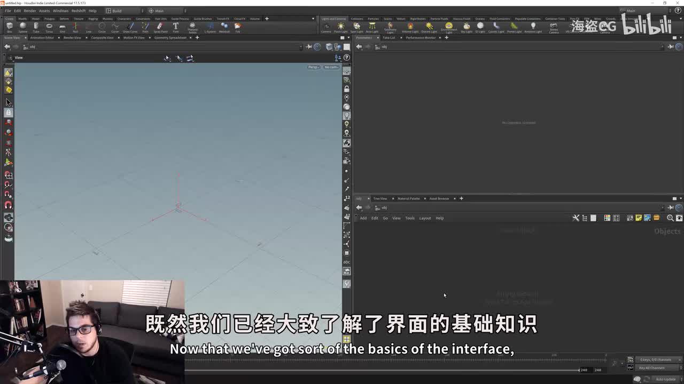Toggle list mode in network editor

point(593,218)
